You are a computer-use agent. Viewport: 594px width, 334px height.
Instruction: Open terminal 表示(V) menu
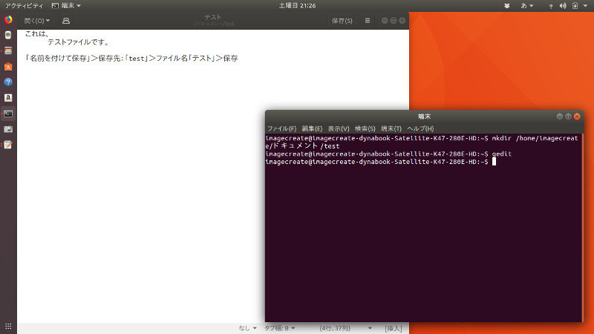point(339,128)
